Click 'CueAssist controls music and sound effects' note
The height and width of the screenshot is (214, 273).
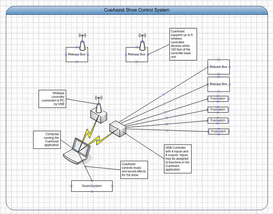click(134, 170)
